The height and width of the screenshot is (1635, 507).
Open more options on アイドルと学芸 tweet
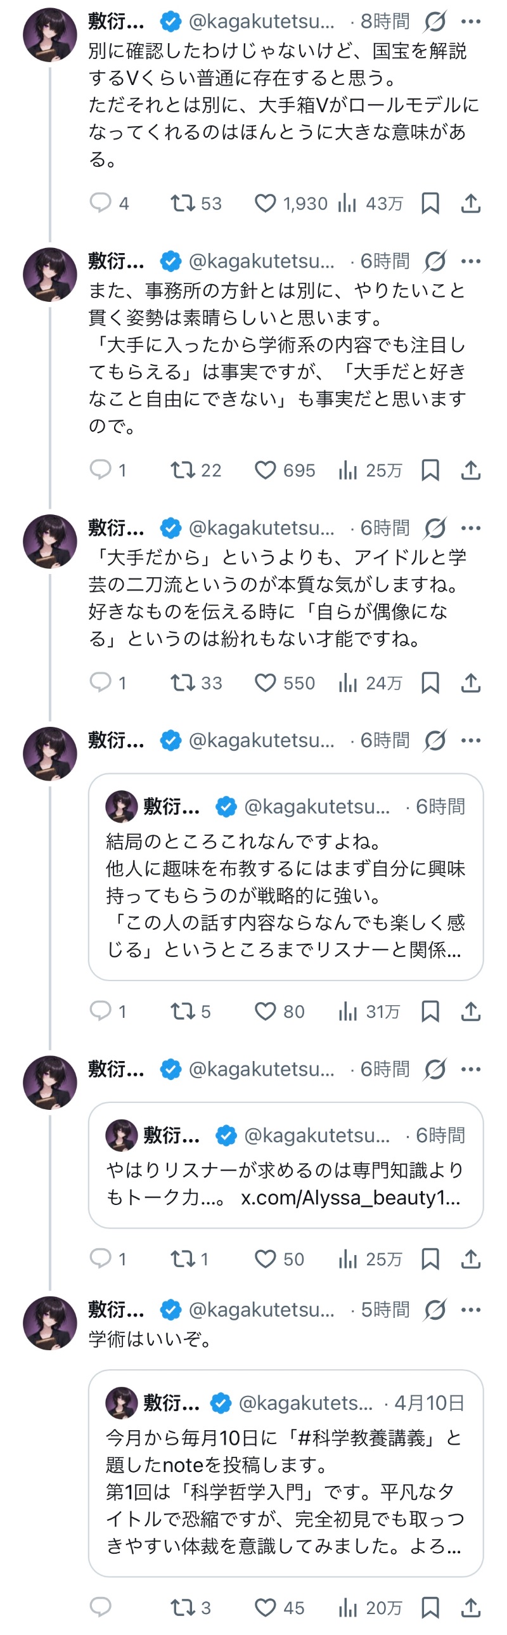tap(470, 528)
